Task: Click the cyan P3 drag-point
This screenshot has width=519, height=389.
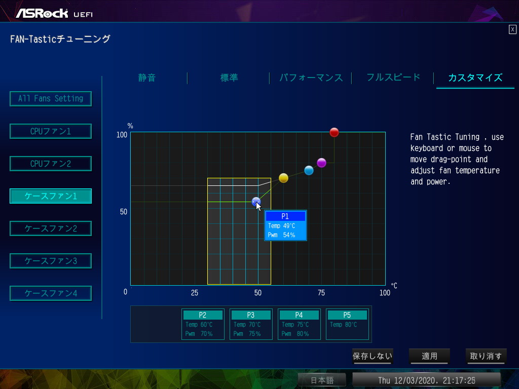Action: [x=309, y=170]
